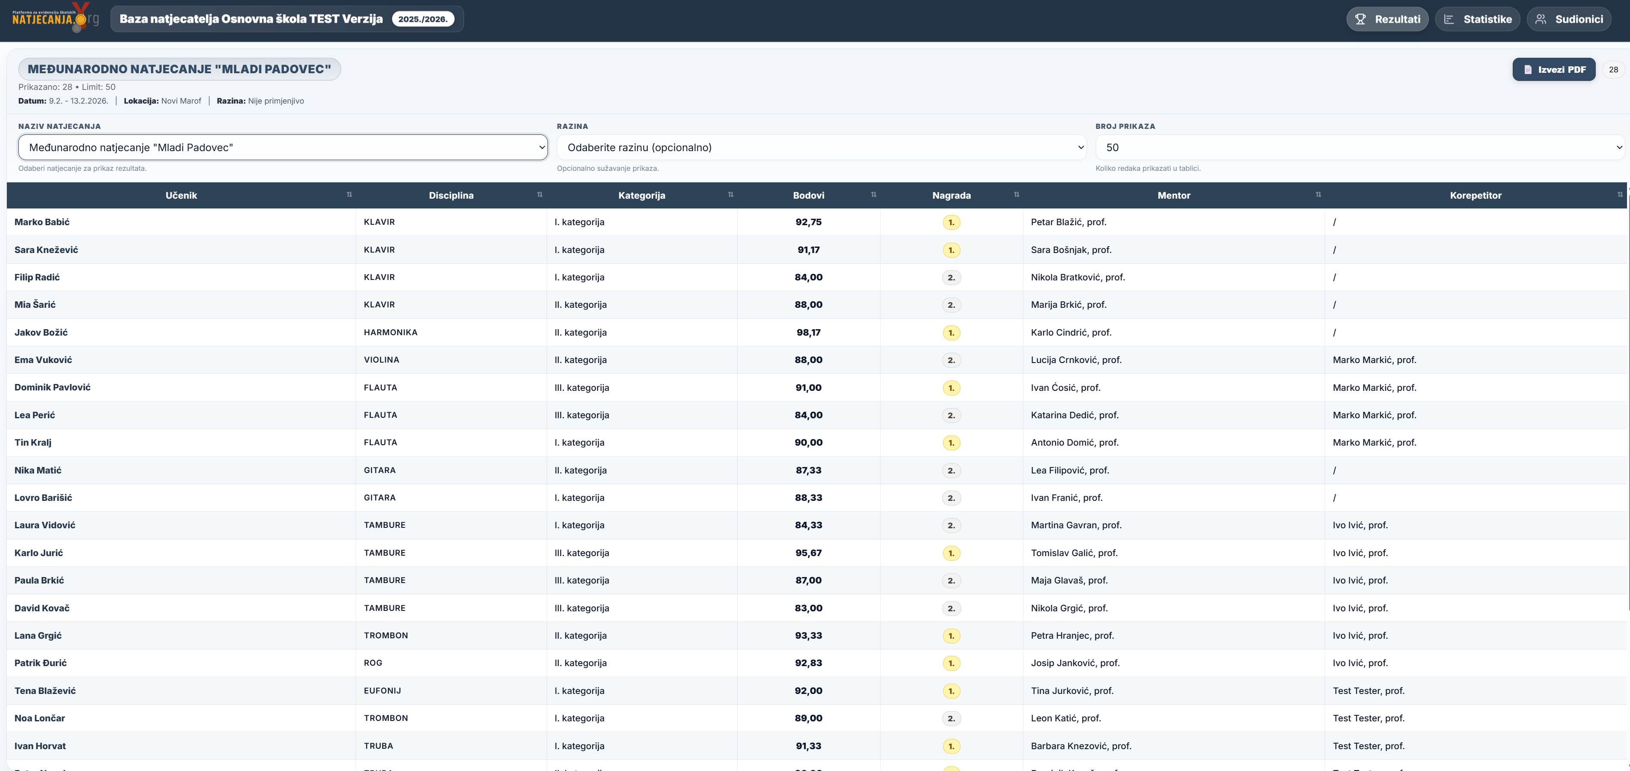
Task: Sort table by Disciplina column icon
Action: point(540,194)
